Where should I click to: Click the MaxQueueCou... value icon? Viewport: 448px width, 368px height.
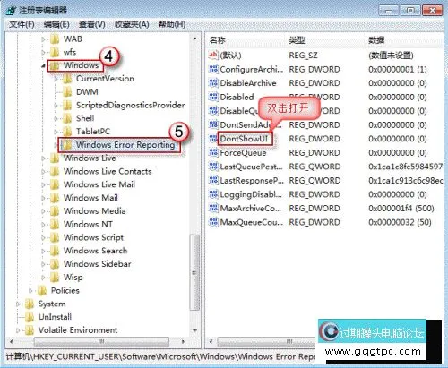[213, 222]
